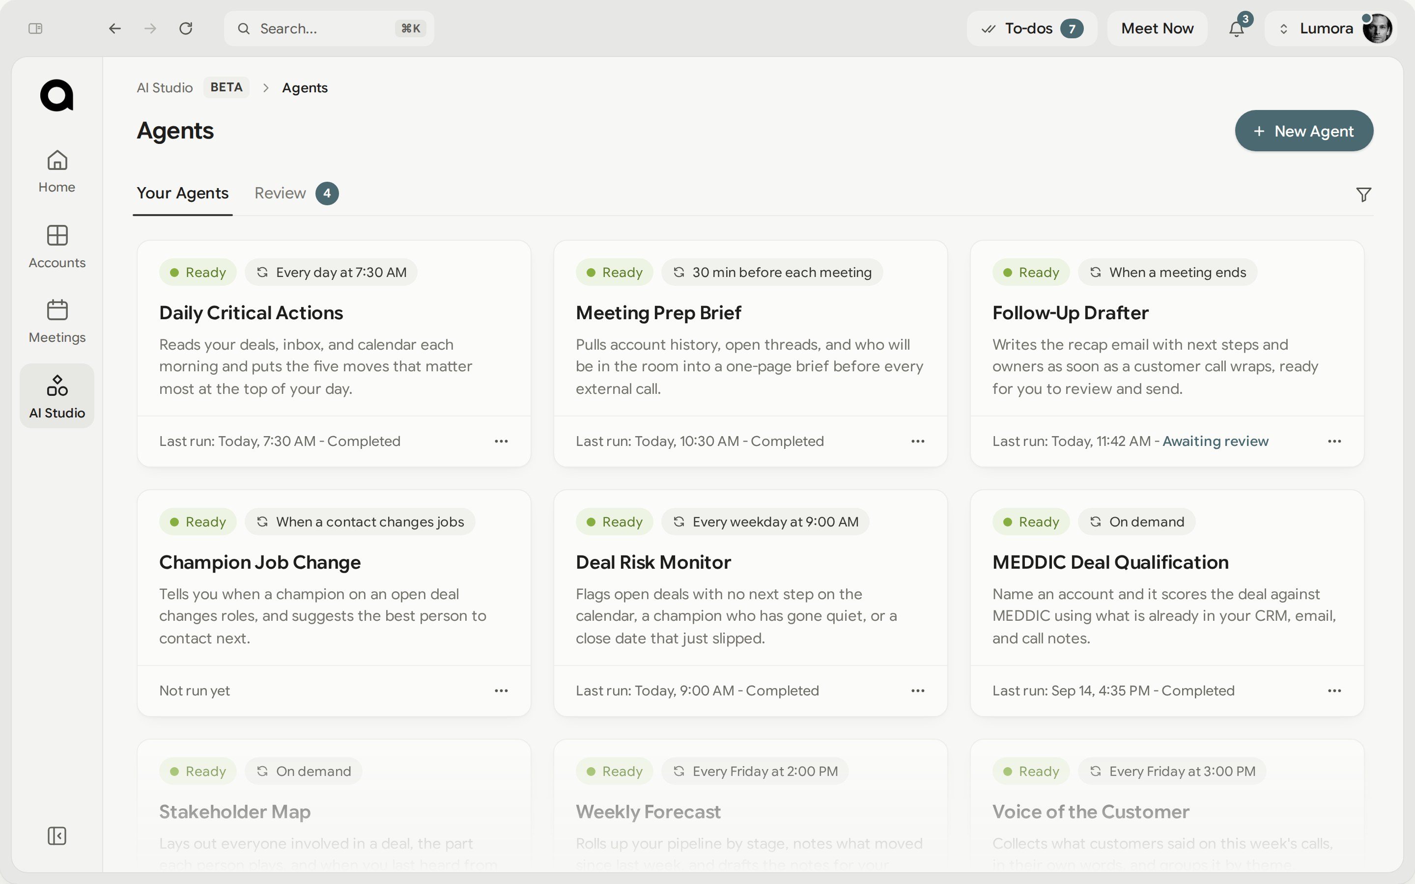Open more options for Follow-Up Drafter
1415x884 pixels.
coord(1334,442)
